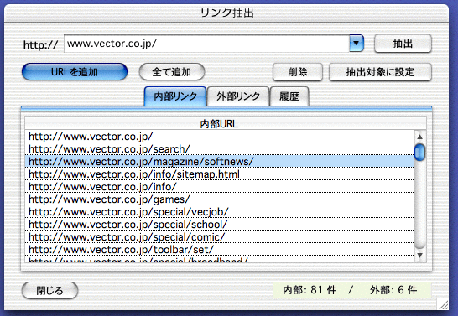Click the blue scrollbar thumb
Viewport: 458px width, 316px height.
pos(420,152)
